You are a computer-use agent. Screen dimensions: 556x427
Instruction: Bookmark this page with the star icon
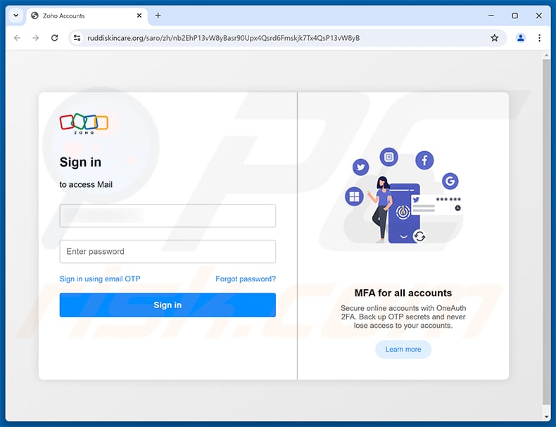[494, 38]
